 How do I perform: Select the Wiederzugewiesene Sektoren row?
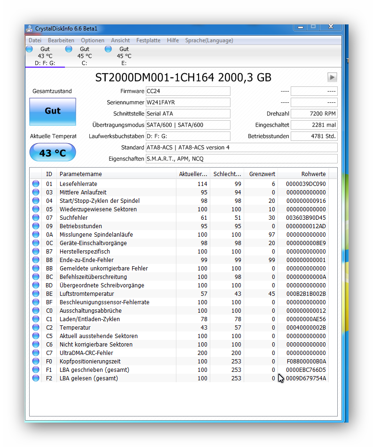[x=98, y=209]
